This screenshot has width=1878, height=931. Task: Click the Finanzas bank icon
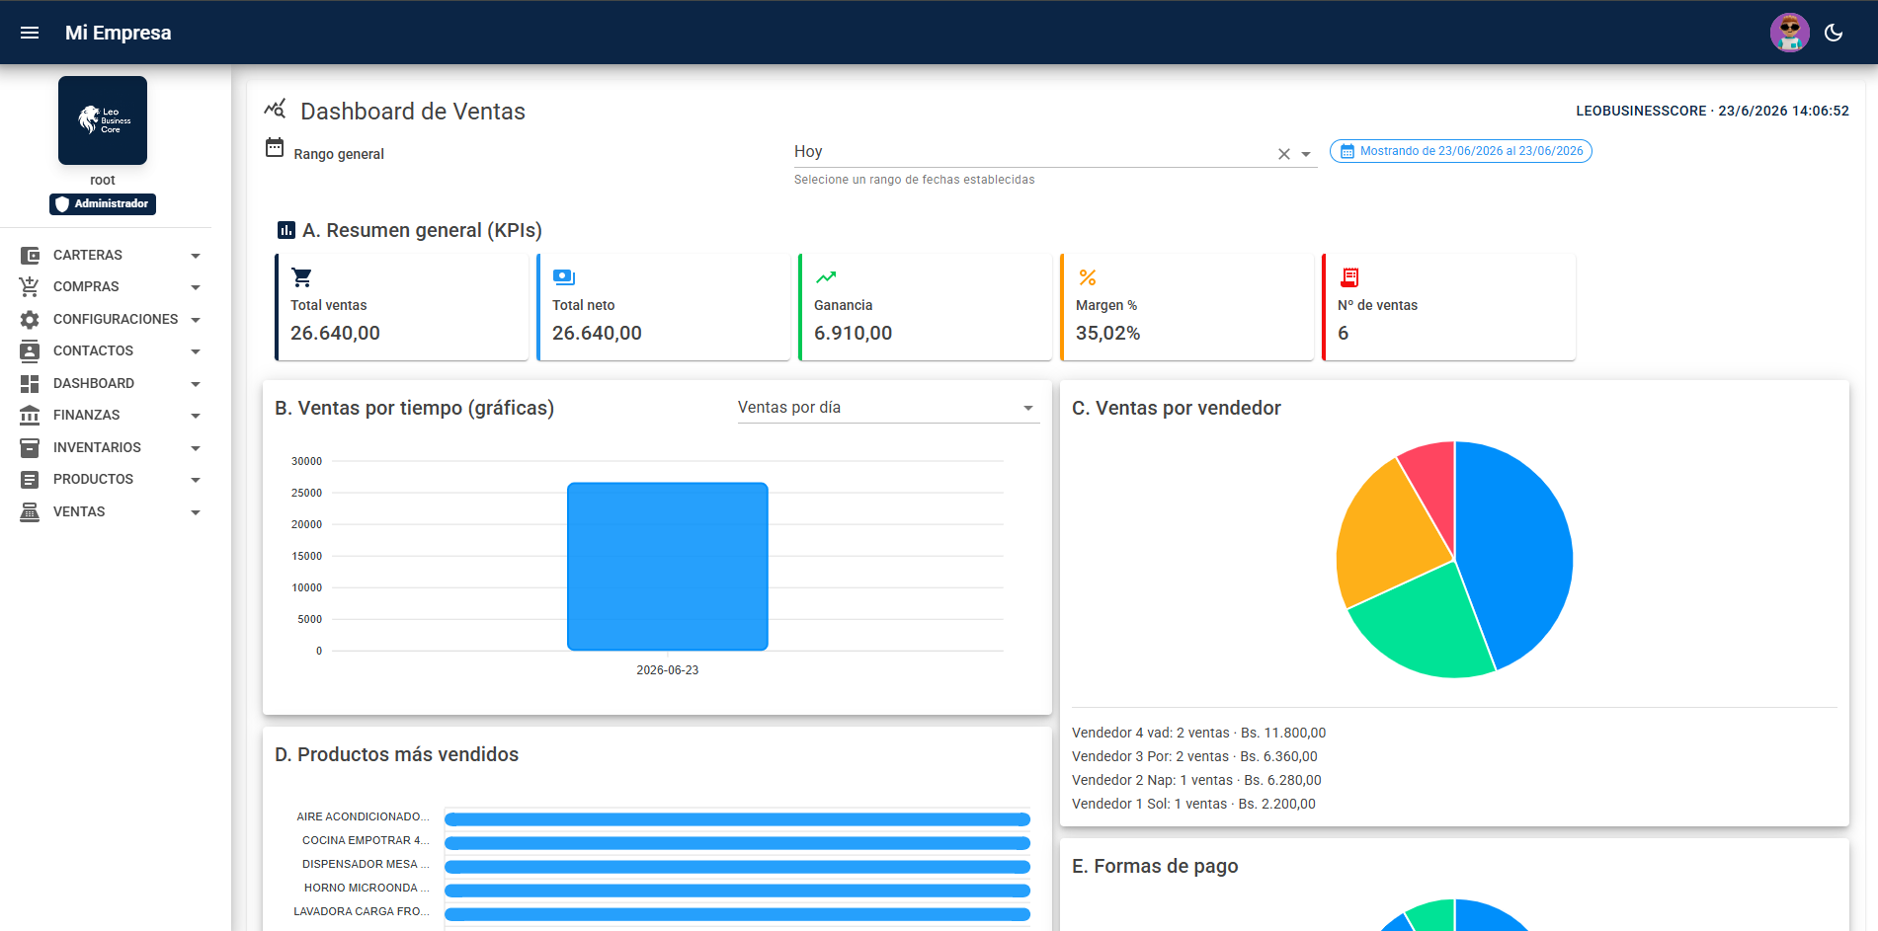coord(30,416)
